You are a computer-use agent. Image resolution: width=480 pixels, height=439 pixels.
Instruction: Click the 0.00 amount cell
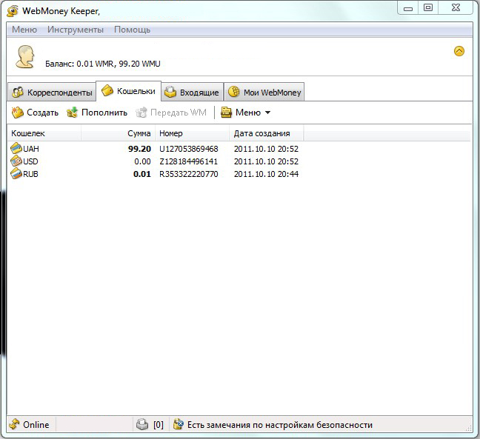[143, 161]
